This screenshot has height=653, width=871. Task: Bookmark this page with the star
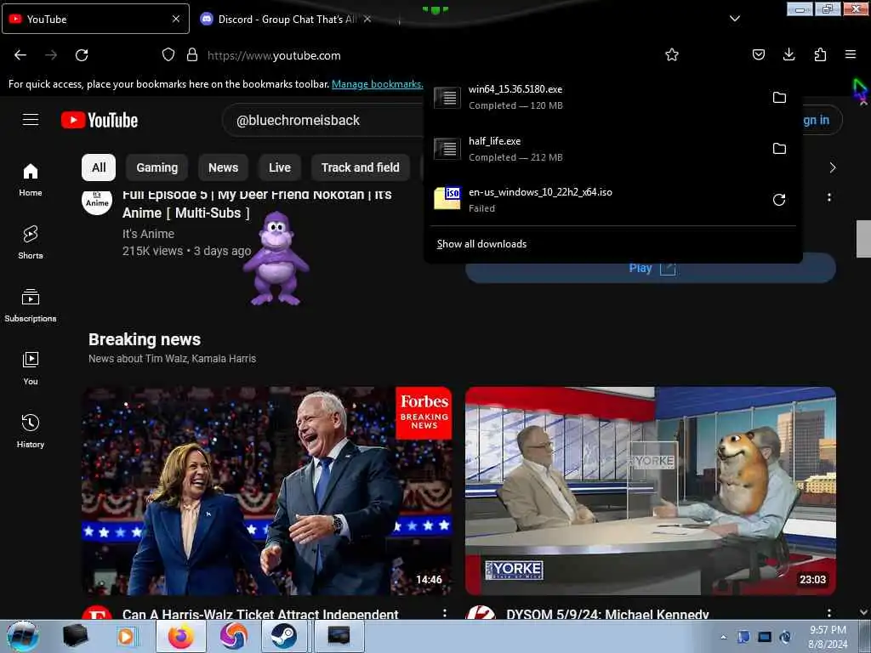[x=672, y=54]
